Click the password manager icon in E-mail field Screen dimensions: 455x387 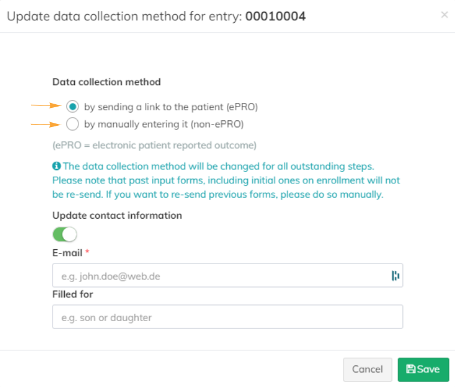[x=395, y=276]
